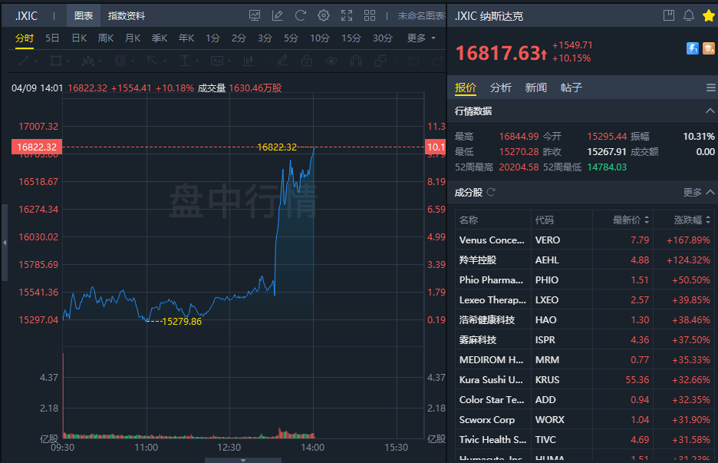Image resolution: width=718 pixels, height=463 pixels.
Task: Switch to the 日K timeframe
Action: [79, 38]
